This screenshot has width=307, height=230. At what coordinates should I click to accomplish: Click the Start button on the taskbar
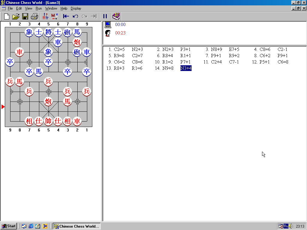click(9, 226)
